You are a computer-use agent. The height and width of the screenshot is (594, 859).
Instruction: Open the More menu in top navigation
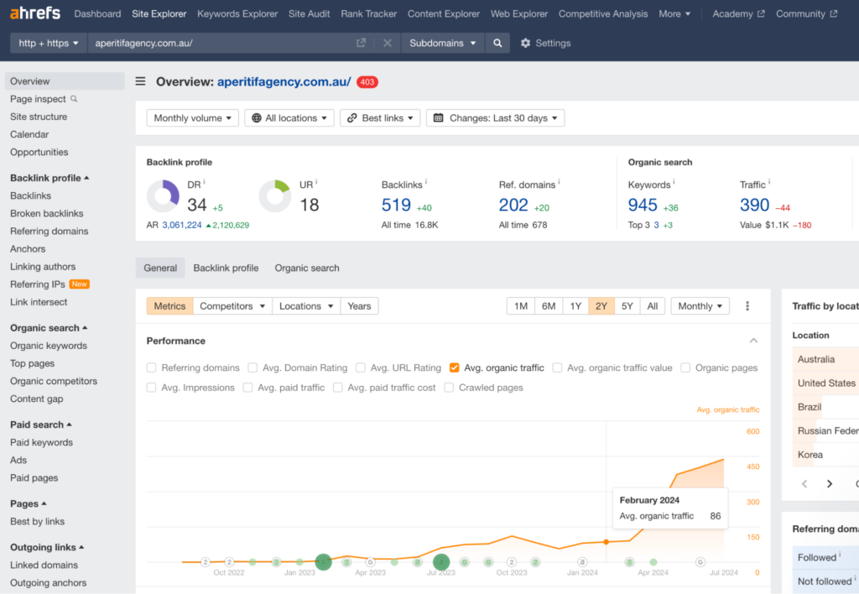pos(674,13)
